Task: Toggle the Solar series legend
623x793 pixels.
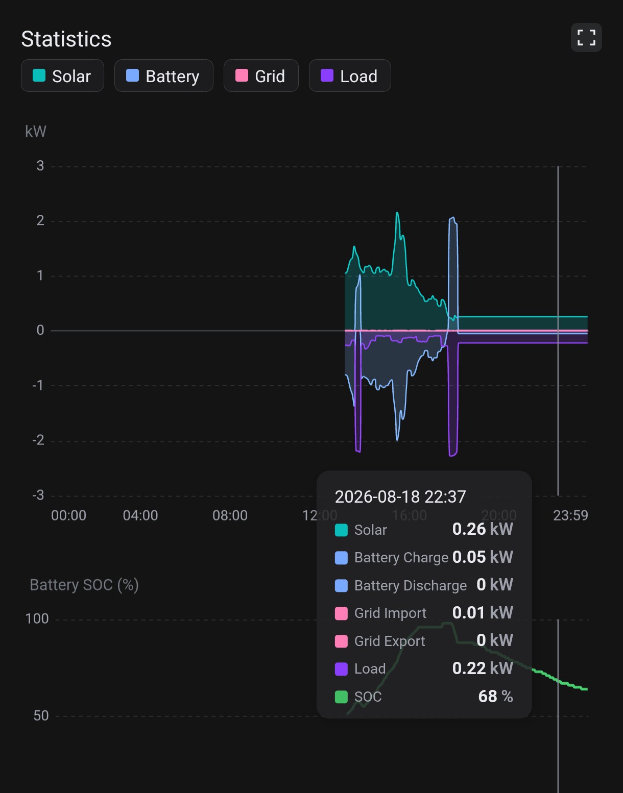Action: click(62, 76)
